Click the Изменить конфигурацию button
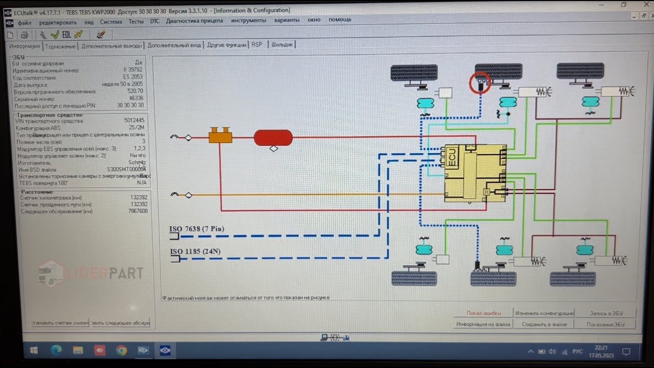This screenshot has width=654, height=368. click(545, 313)
